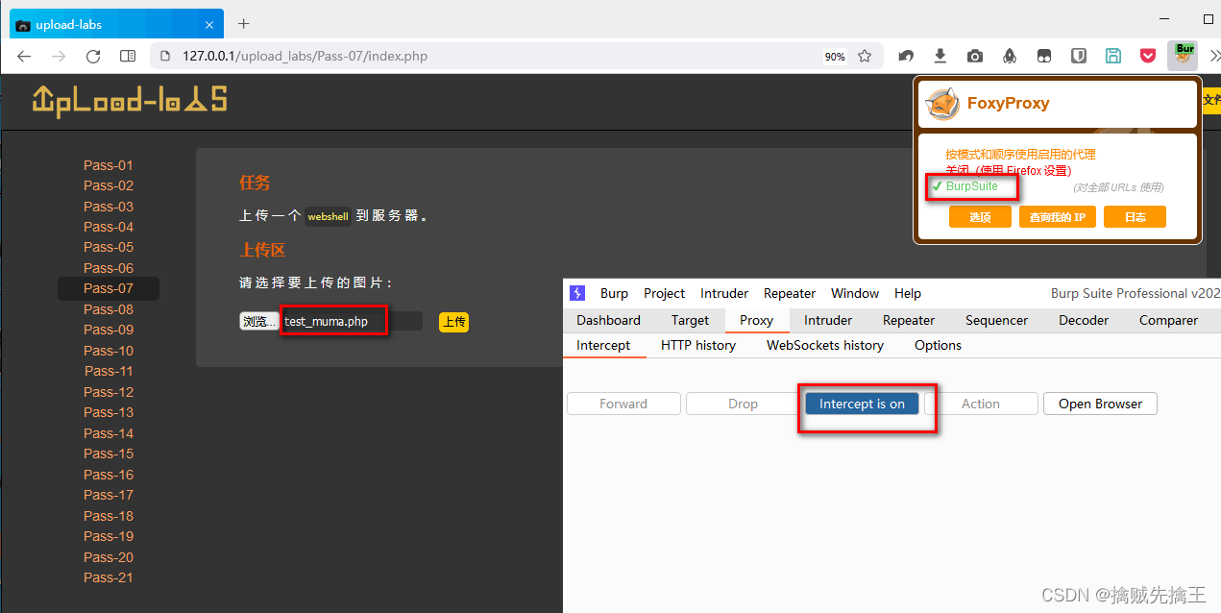Switch to the Target tab
This screenshot has width=1221, height=613.
pyautogui.click(x=690, y=320)
